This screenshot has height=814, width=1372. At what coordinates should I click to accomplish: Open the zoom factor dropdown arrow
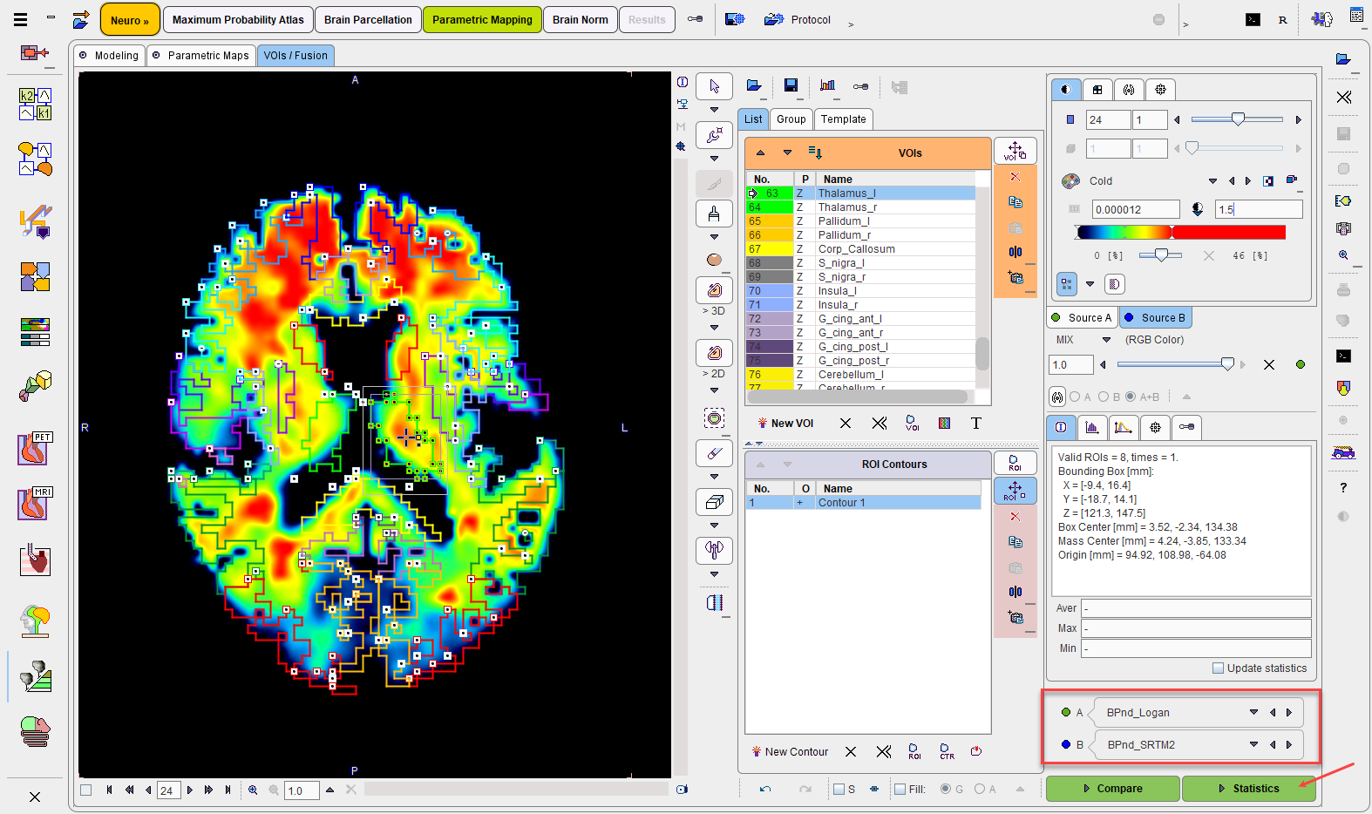coord(329,790)
